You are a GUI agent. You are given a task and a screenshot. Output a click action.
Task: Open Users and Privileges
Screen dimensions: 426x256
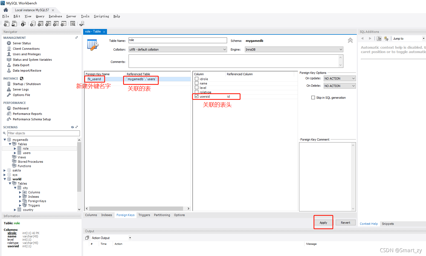click(27, 54)
